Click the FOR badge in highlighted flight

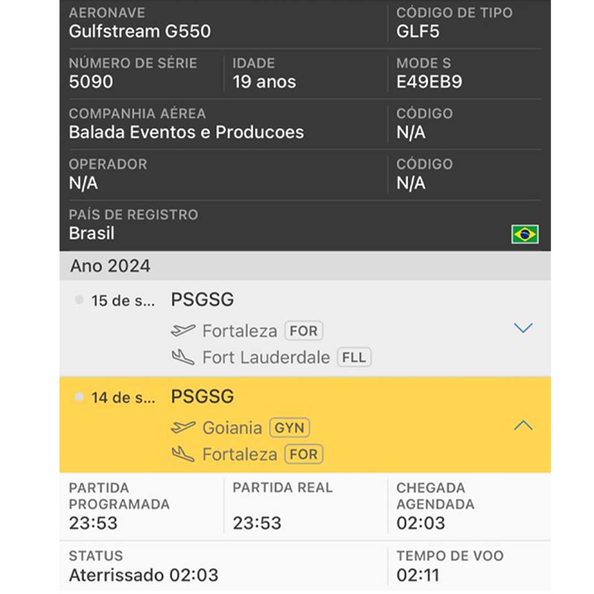point(304,454)
